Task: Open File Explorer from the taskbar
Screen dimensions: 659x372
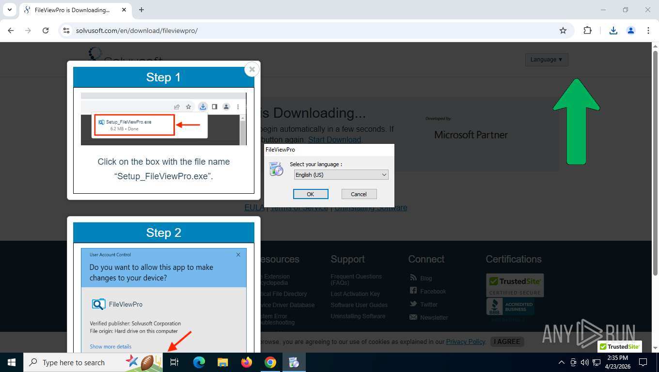Action: tap(222, 362)
